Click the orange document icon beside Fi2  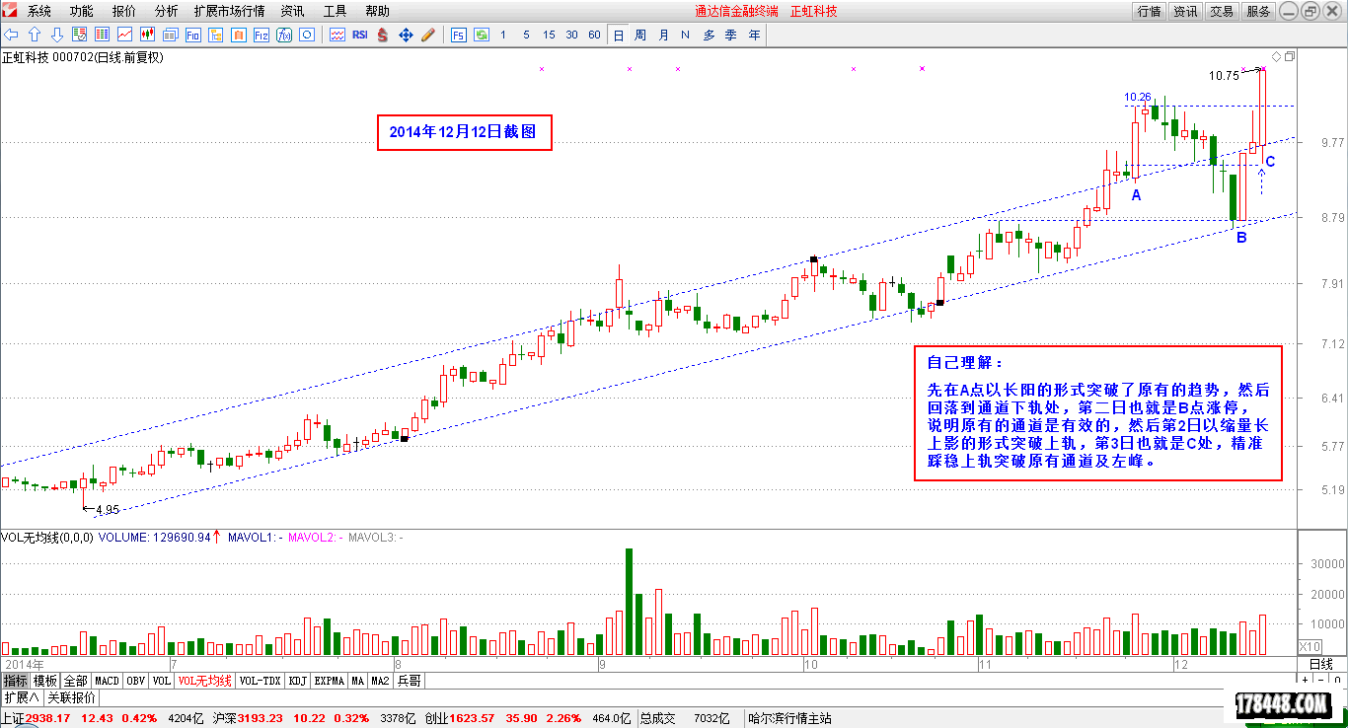pos(238,35)
